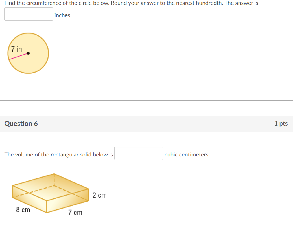Click the volume answer input box
The width and height of the screenshot is (293, 237).
pyautogui.click(x=138, y=153)
